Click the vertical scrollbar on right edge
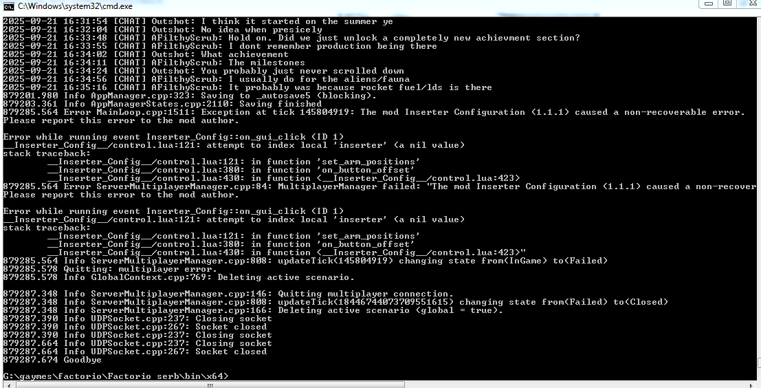 [759, 194]
